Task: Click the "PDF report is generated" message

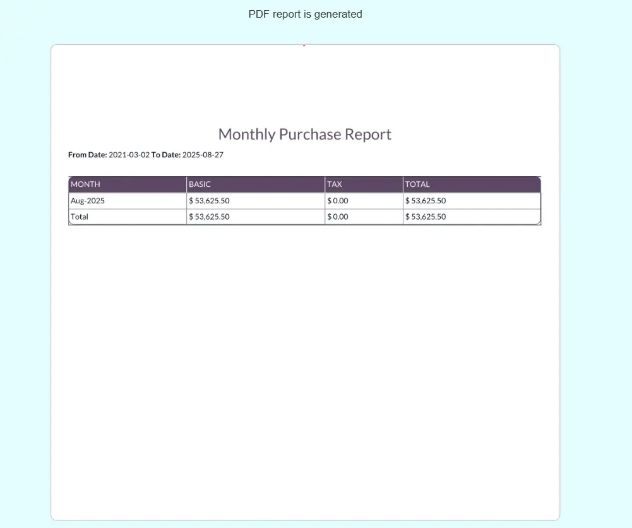Action: [x=305, y=14]
